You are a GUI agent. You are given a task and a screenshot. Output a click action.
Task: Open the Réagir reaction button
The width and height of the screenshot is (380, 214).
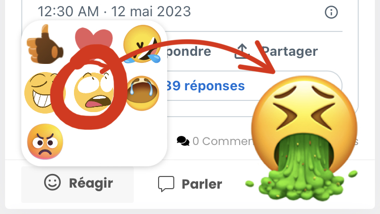coord(78,184)
